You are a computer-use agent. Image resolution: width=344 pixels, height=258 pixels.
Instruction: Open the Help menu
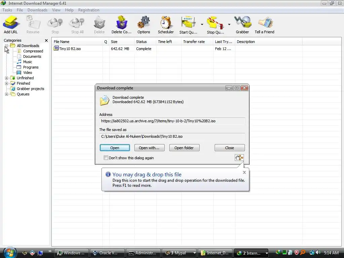(69, 10)
